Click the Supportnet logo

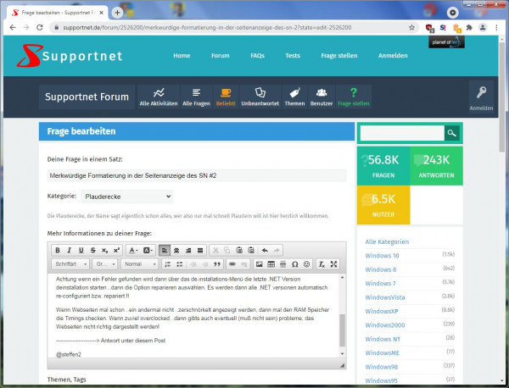pos(70,56)
